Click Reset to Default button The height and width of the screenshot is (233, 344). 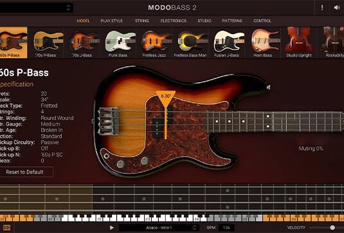tap(26, 172)
